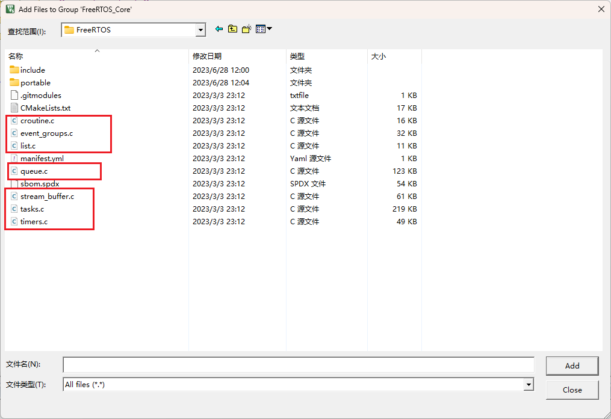This screenshot has width=611, height=419.
Task: Expand view options dropdown arrow
Action: tap(269, 29)
